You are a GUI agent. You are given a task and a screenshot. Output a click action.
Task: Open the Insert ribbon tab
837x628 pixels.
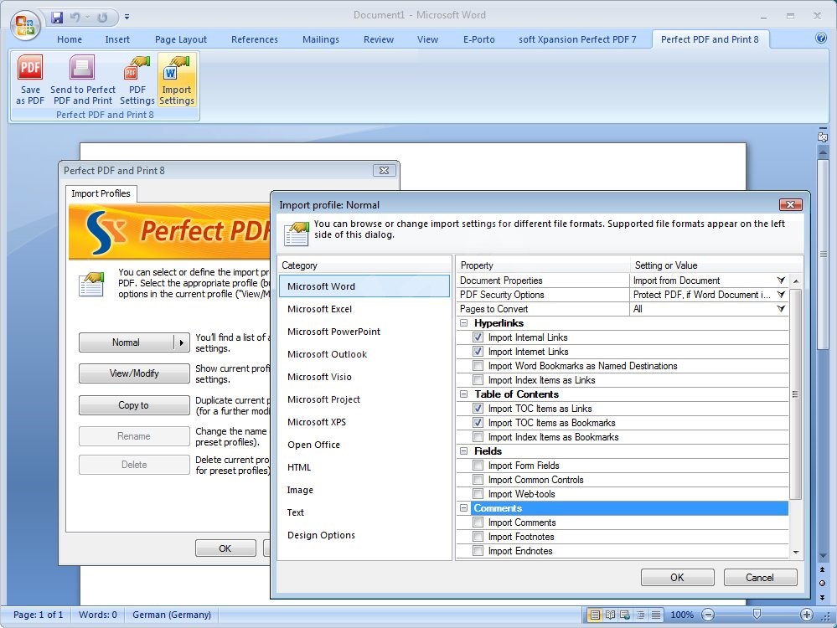[x=117, y=39]
